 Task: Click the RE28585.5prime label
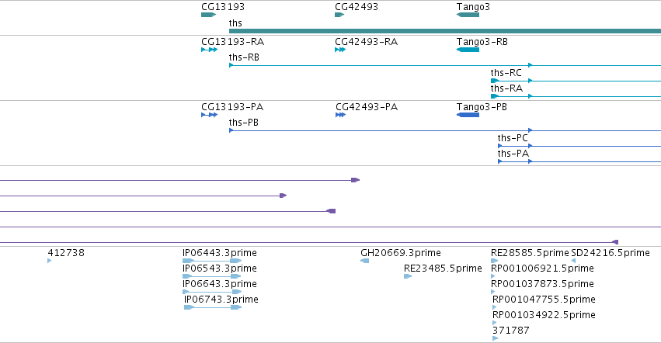(530, 253)
